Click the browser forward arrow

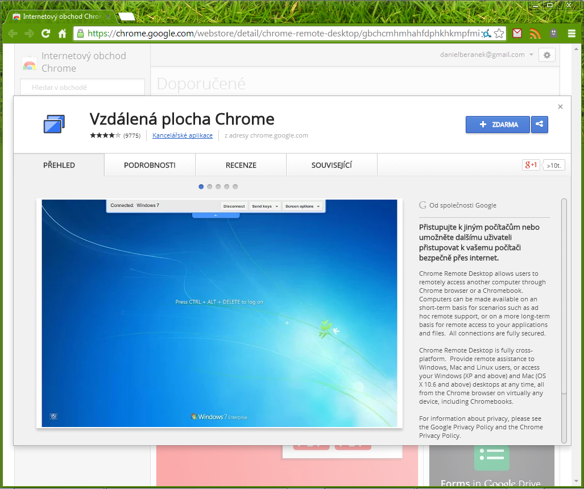29,34
